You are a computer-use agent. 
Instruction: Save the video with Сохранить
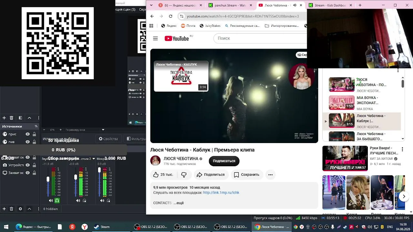click(x=247, y=175)
